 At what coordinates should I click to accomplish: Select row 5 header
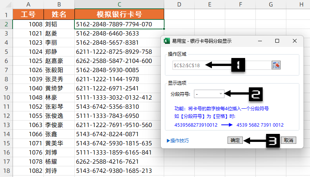[6, 51]
